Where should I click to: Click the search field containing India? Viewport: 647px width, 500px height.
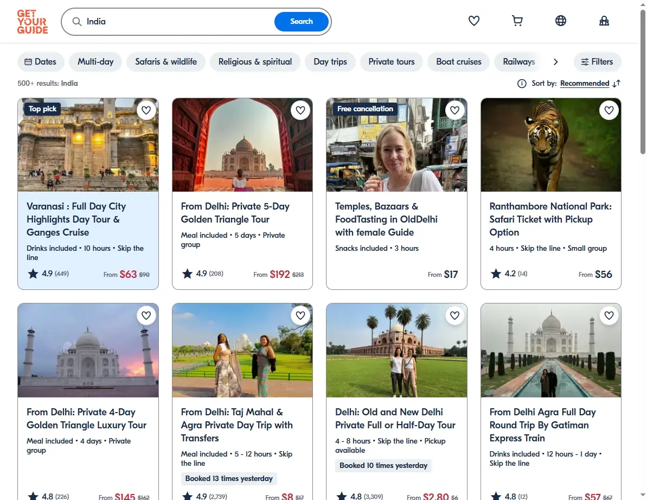[x=177, y=22]
